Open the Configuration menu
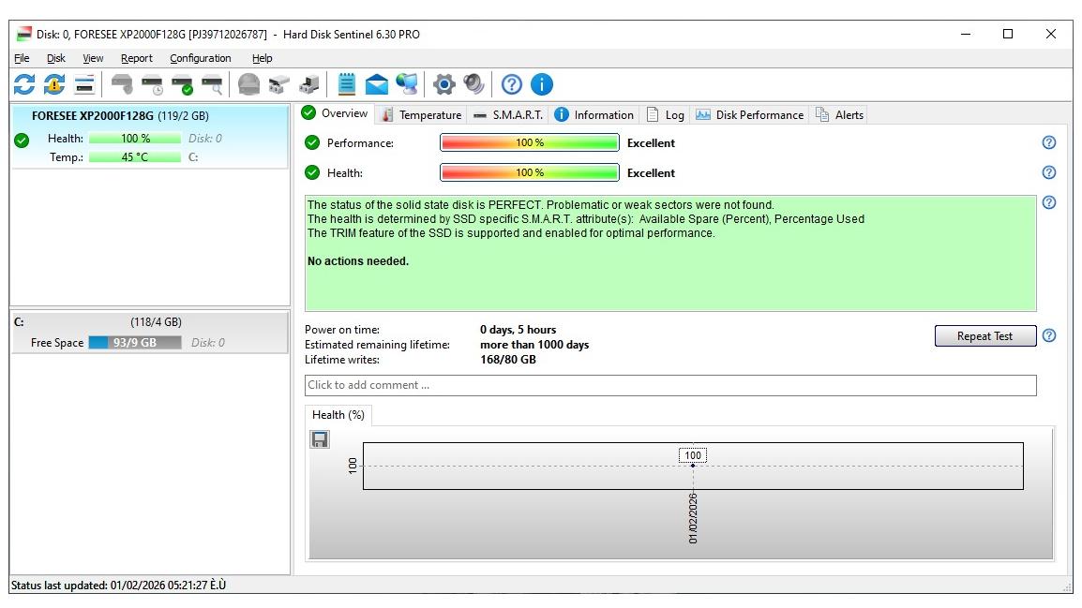This screenshot has height=608, width=1082. (x=200, y=58)
